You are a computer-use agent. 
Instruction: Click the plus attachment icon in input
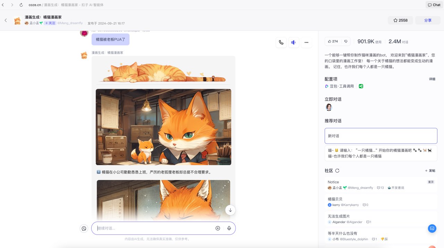[x=218, y=228]
